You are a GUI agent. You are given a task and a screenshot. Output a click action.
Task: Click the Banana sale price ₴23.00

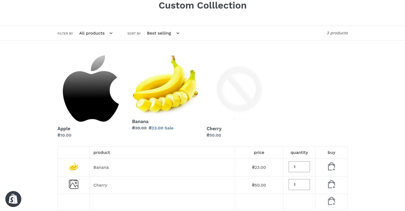pos(156,128)
